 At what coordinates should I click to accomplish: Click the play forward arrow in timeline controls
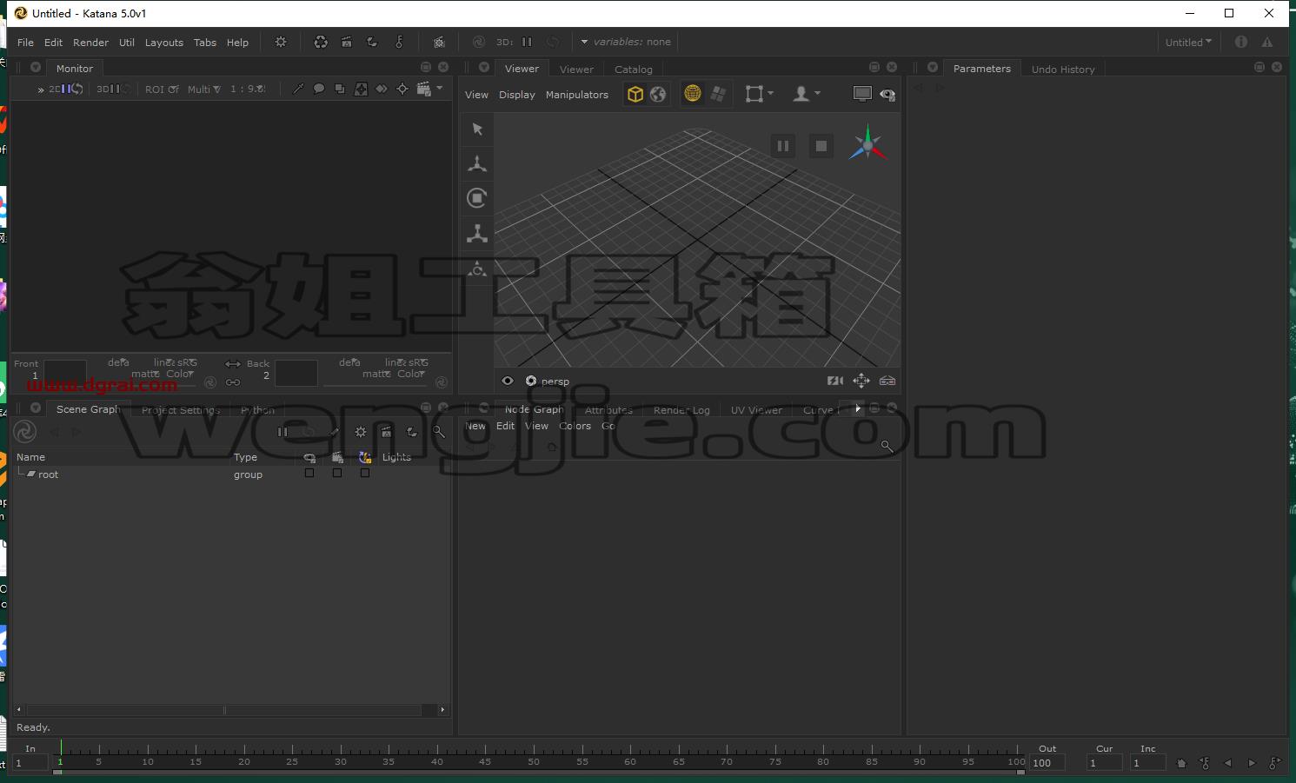pyautogui.click(x=1252, y=763)
